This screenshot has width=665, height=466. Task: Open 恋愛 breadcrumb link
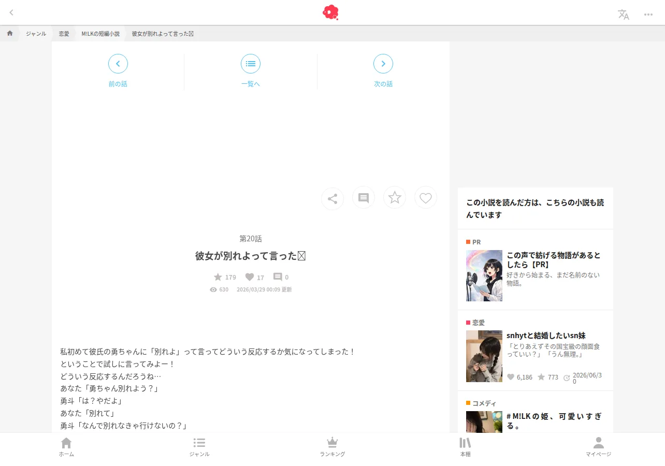pos(64,34)
